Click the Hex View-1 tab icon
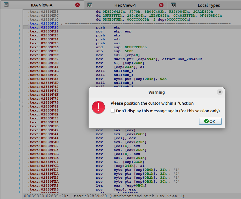241x199 pixels. 90,5
